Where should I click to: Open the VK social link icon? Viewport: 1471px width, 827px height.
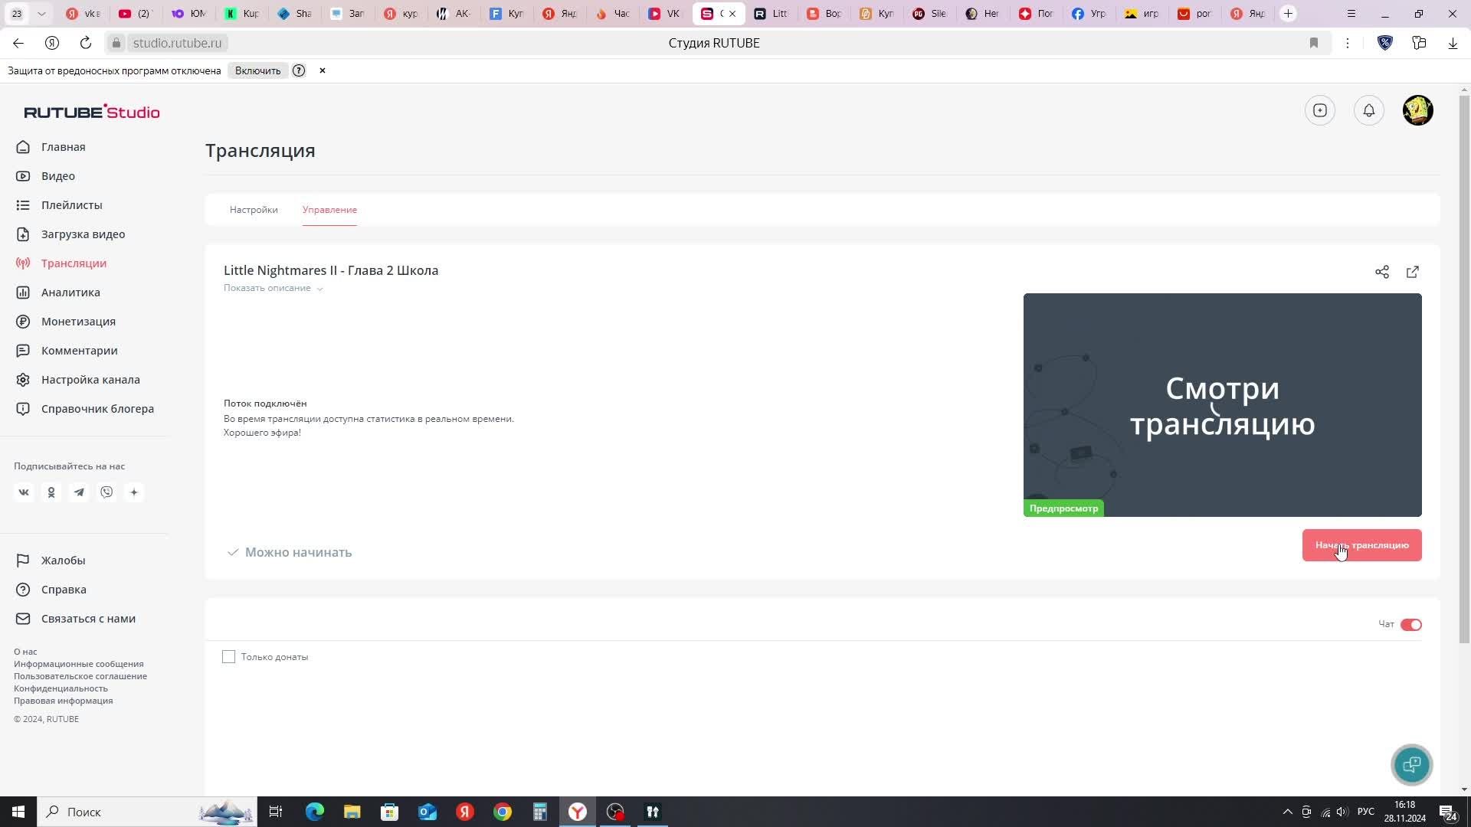(24, 492)
